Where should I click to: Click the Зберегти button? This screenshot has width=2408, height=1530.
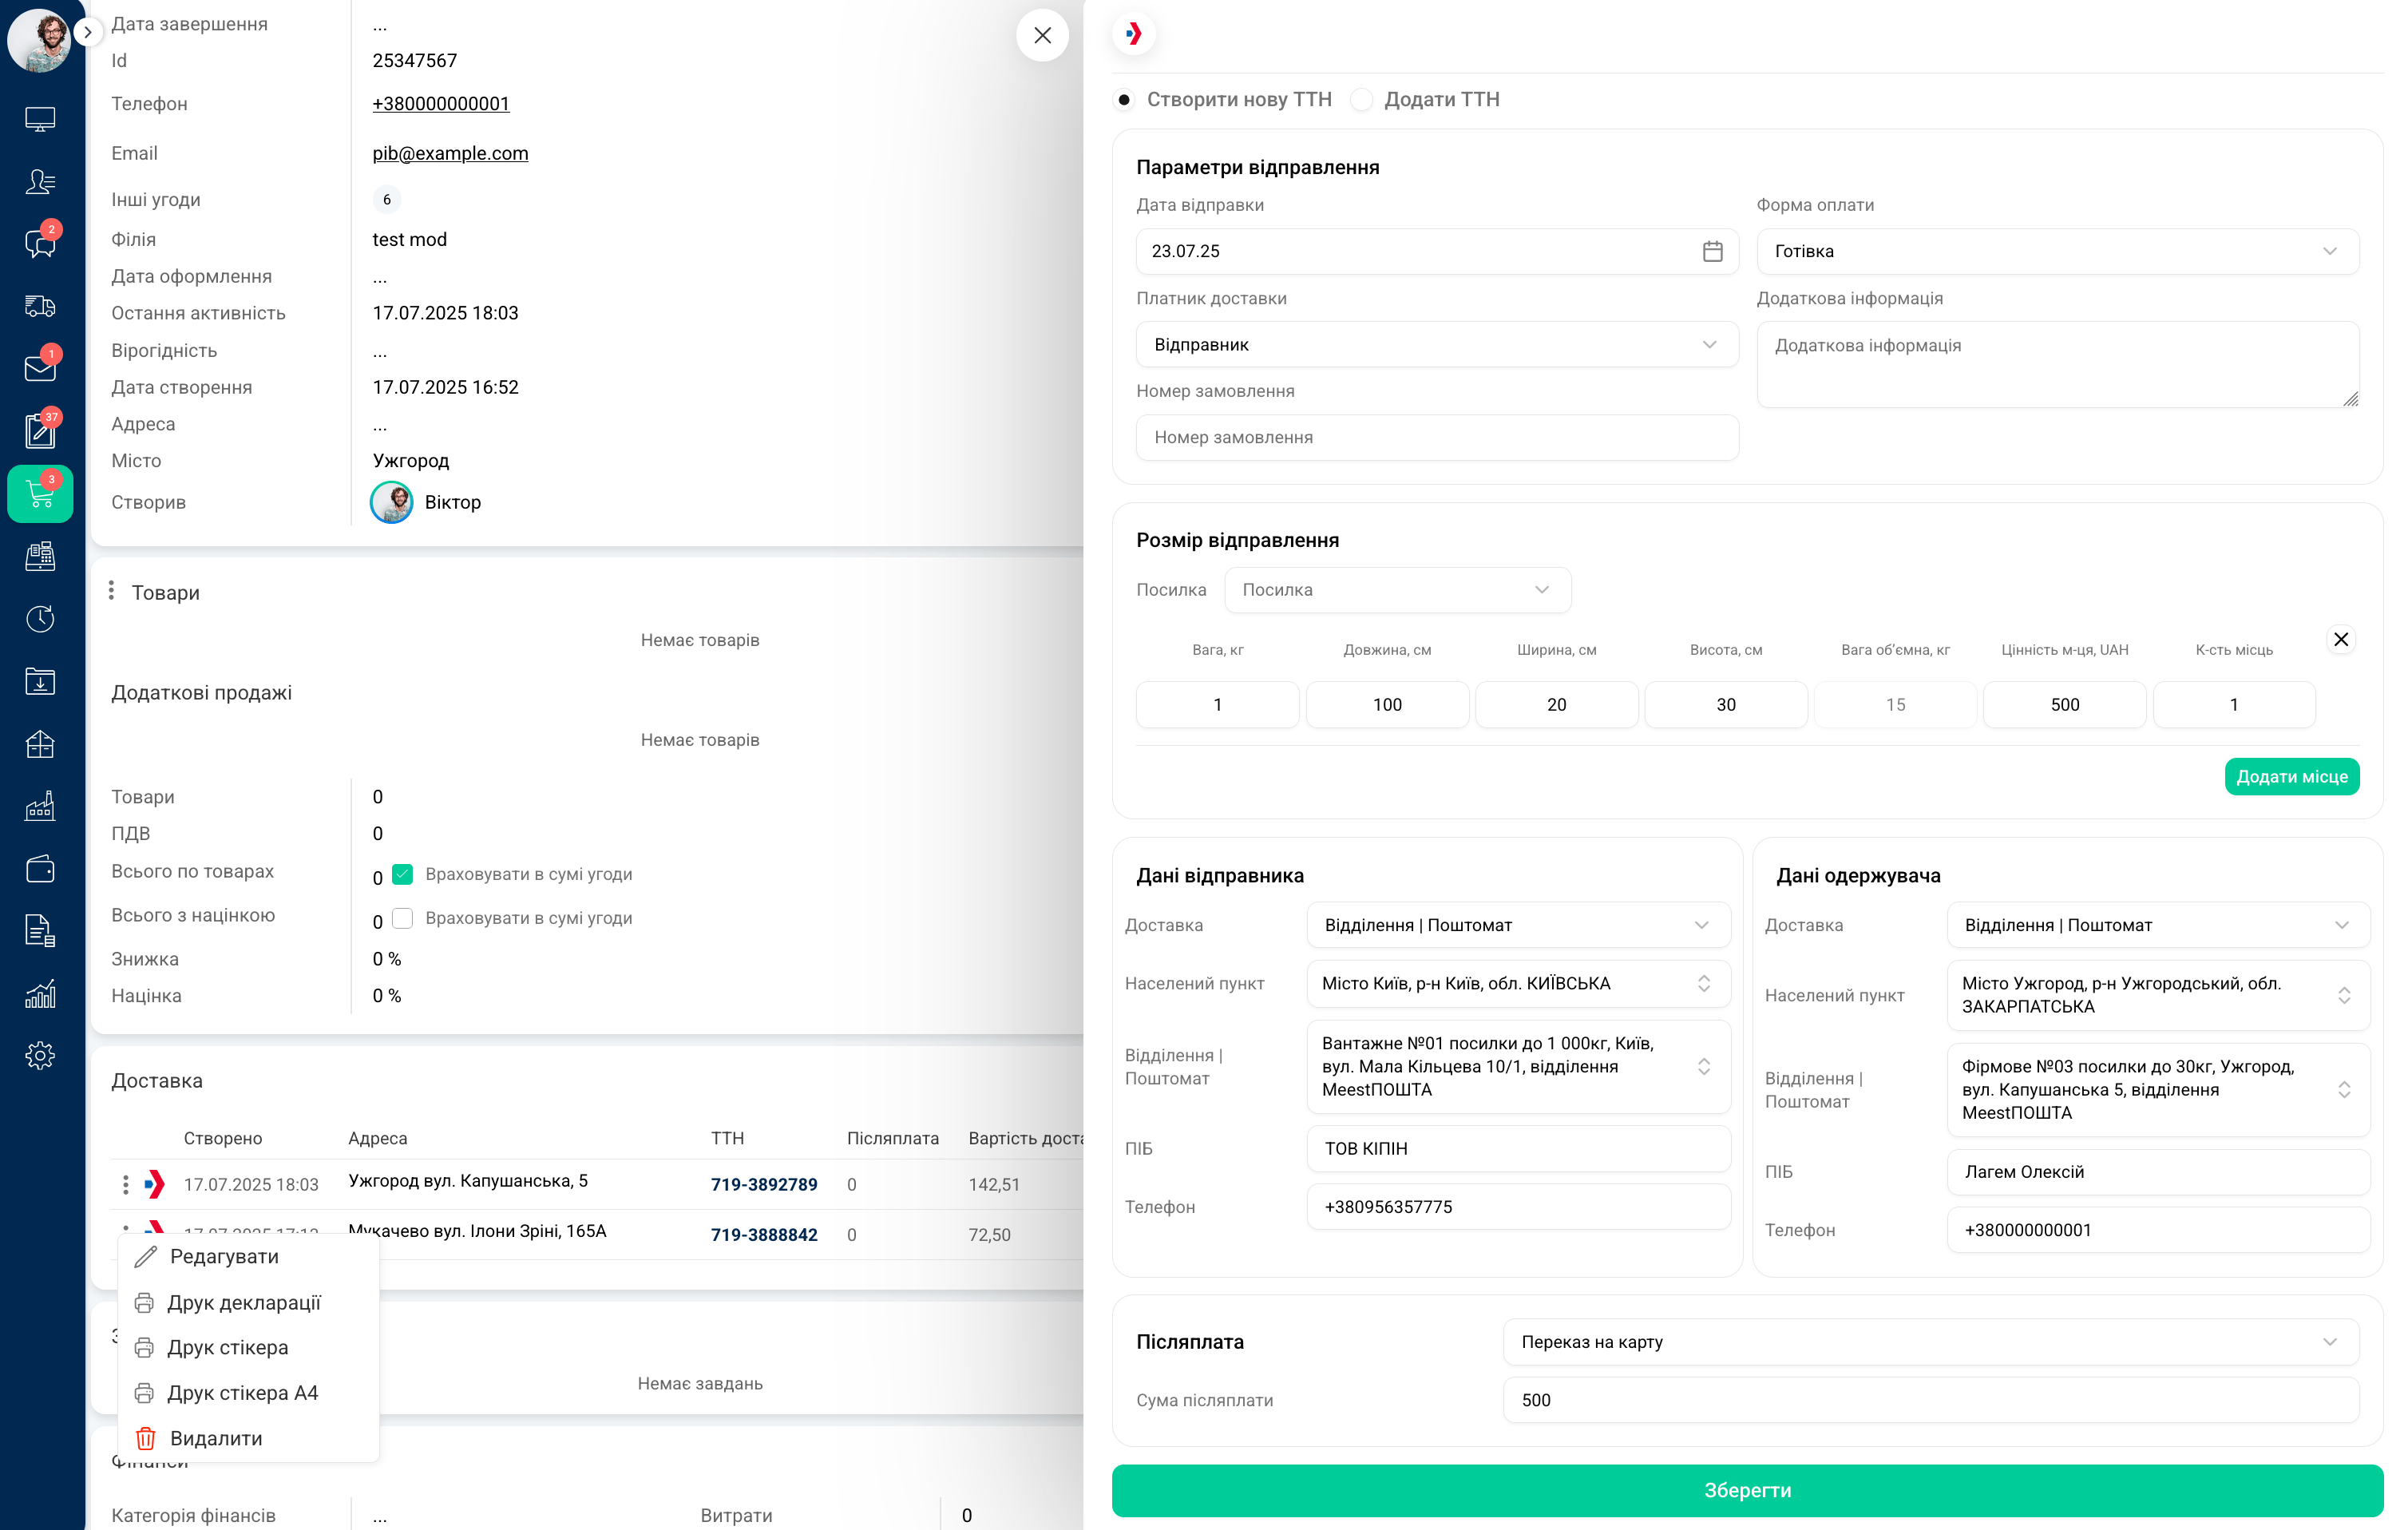point(1747,1490)
